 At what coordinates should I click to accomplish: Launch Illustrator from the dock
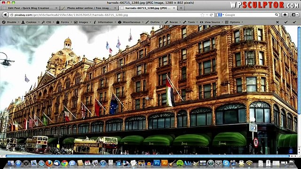point(165,163)
